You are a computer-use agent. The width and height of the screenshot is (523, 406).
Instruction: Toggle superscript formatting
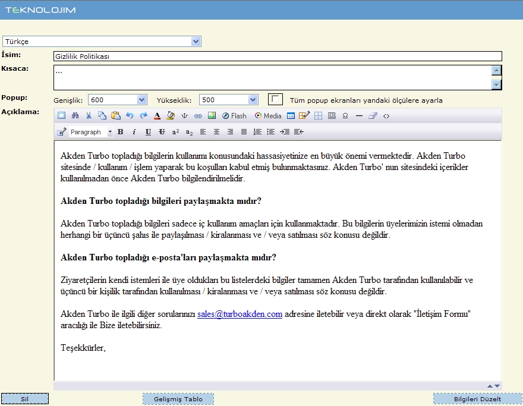(175, 132)
